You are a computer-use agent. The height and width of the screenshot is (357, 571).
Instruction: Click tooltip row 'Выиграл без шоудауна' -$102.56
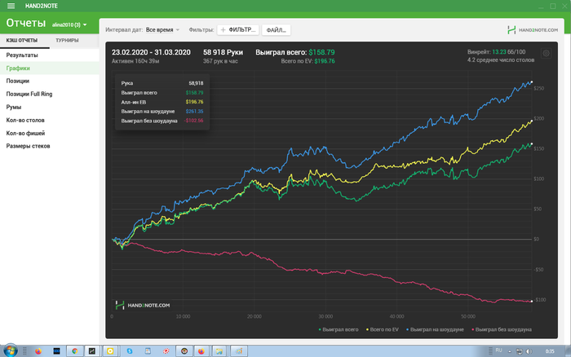point(162,121)
